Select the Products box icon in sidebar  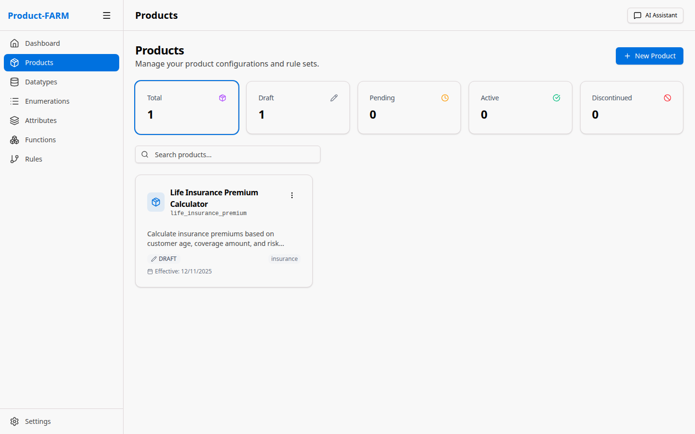pyautogui.click(x=14, y=62)
